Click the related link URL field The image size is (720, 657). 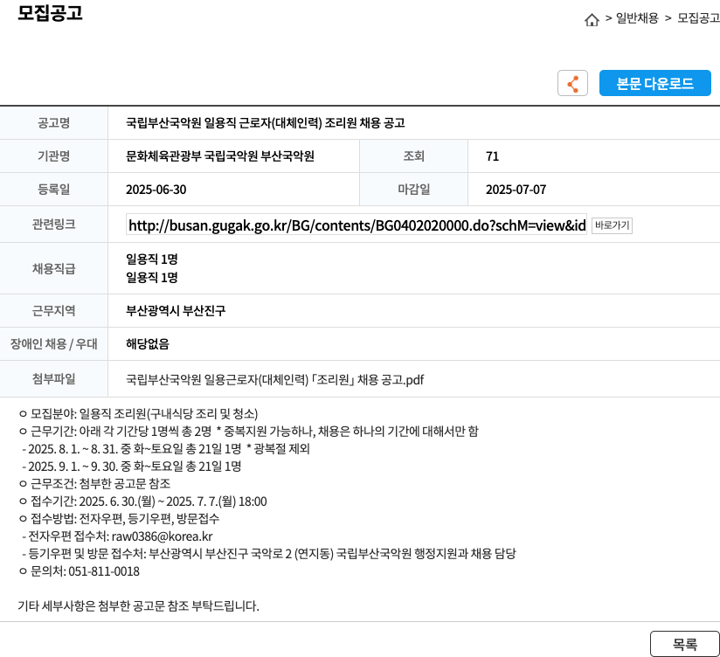pyautogui.click(x=357, y=225)
